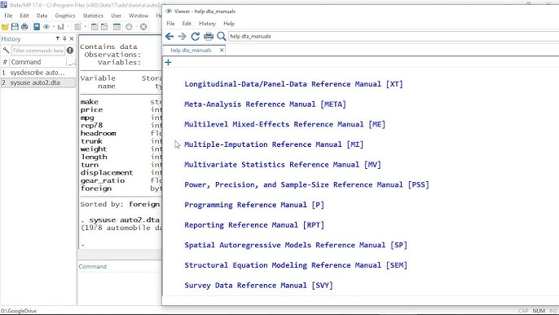Close the History panel
This screenshot has width=559, height=315.
point(72,38)
